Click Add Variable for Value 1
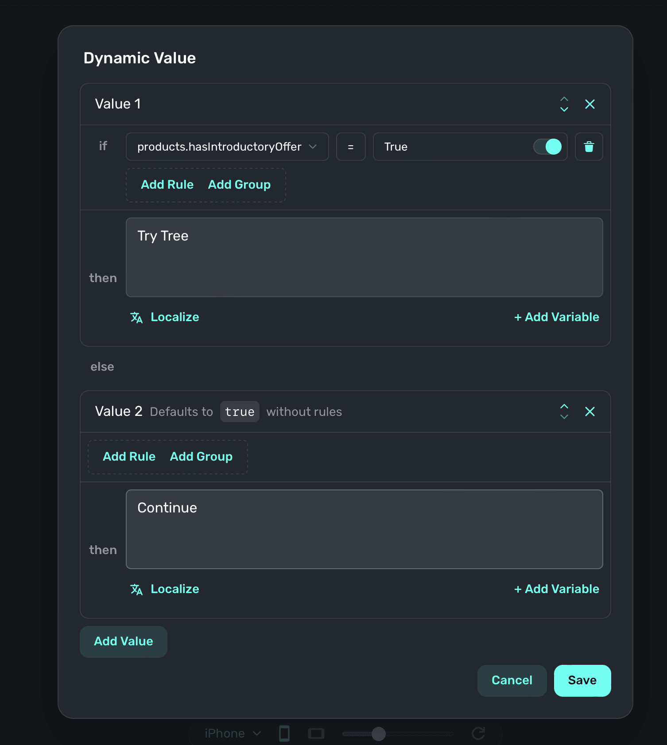Screen dimensions: 667x745 pos(557,317)
